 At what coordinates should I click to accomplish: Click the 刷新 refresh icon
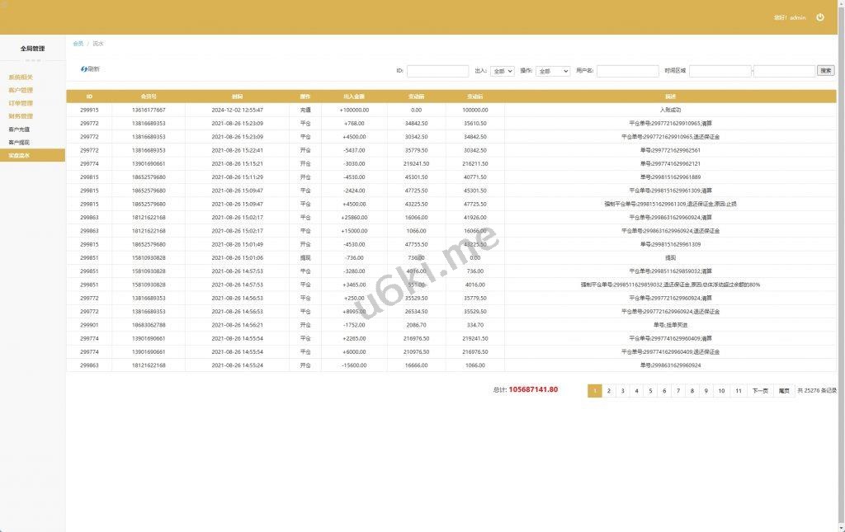coord(84,69)
